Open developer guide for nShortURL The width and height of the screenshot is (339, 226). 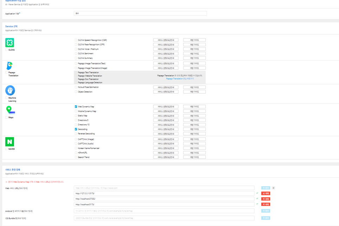tap(194, 153)
